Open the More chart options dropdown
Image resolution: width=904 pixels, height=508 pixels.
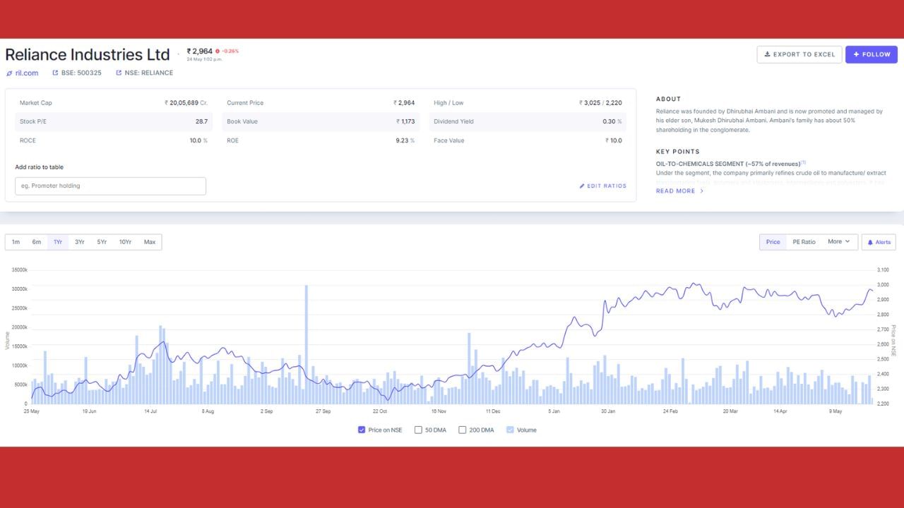[839, 242]
